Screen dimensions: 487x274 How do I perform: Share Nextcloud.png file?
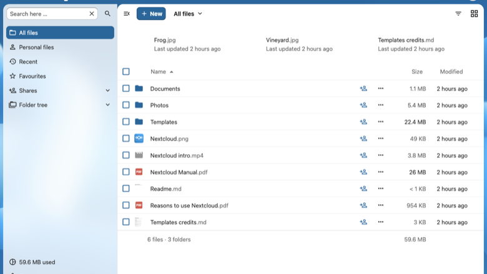(363, 139)
